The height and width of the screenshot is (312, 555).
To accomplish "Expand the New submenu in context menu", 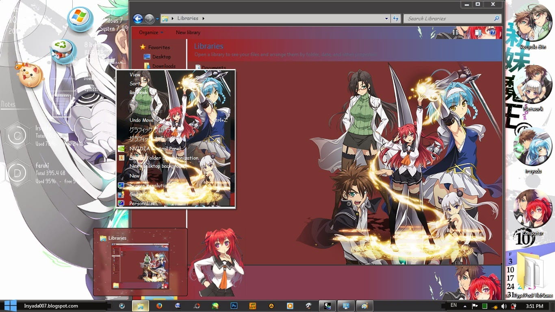I will coord(135,176).
